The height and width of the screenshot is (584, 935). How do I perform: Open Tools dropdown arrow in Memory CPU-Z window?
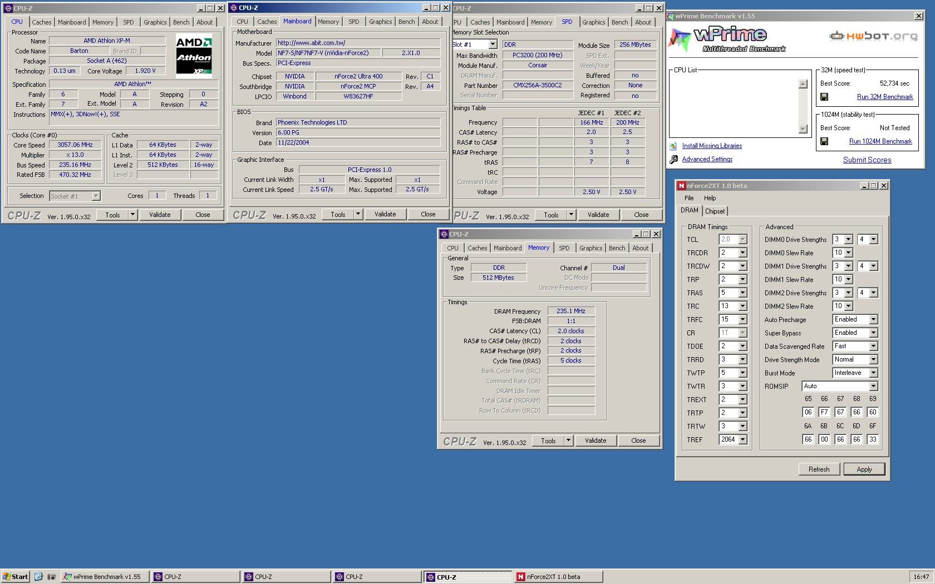[568, 441]
